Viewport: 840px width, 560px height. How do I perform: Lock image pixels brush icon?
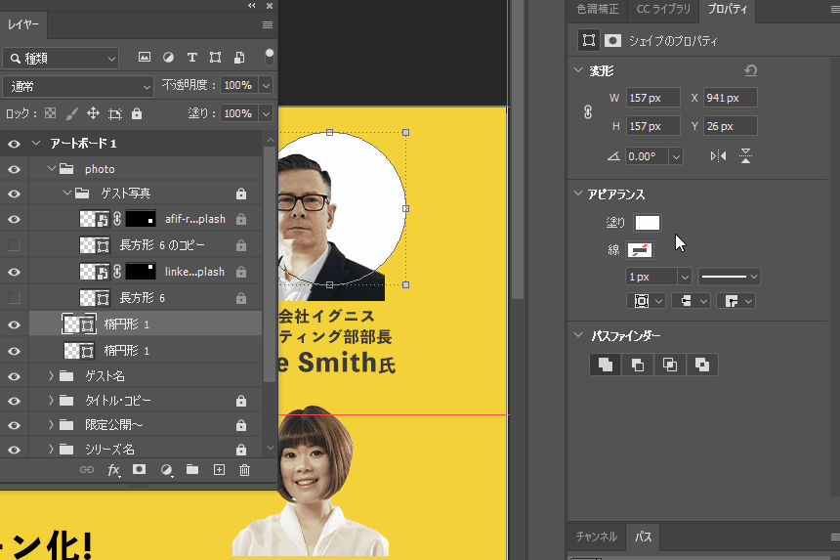click(x=71, y=113)
